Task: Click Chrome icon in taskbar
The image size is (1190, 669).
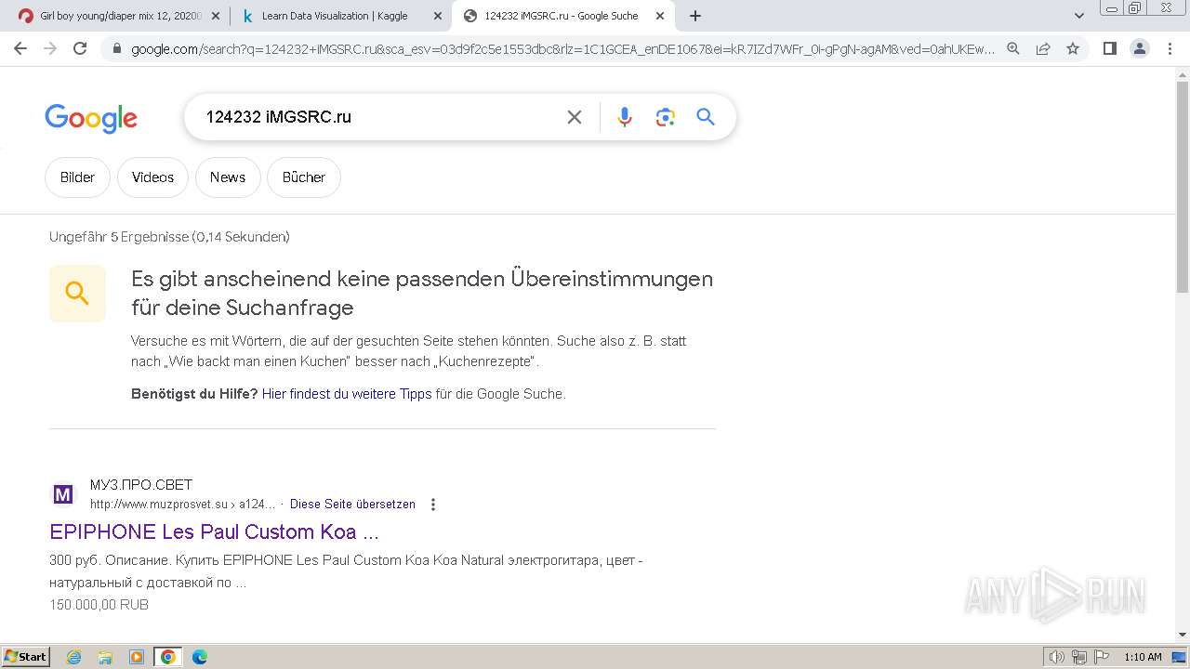Action: coord(168,657)
